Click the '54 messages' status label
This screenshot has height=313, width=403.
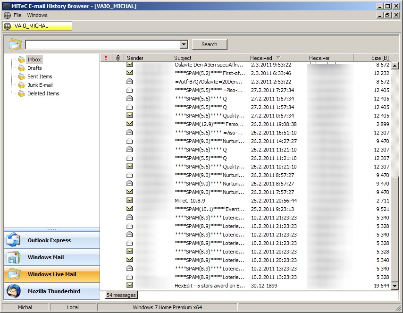[x=121, y=295]
